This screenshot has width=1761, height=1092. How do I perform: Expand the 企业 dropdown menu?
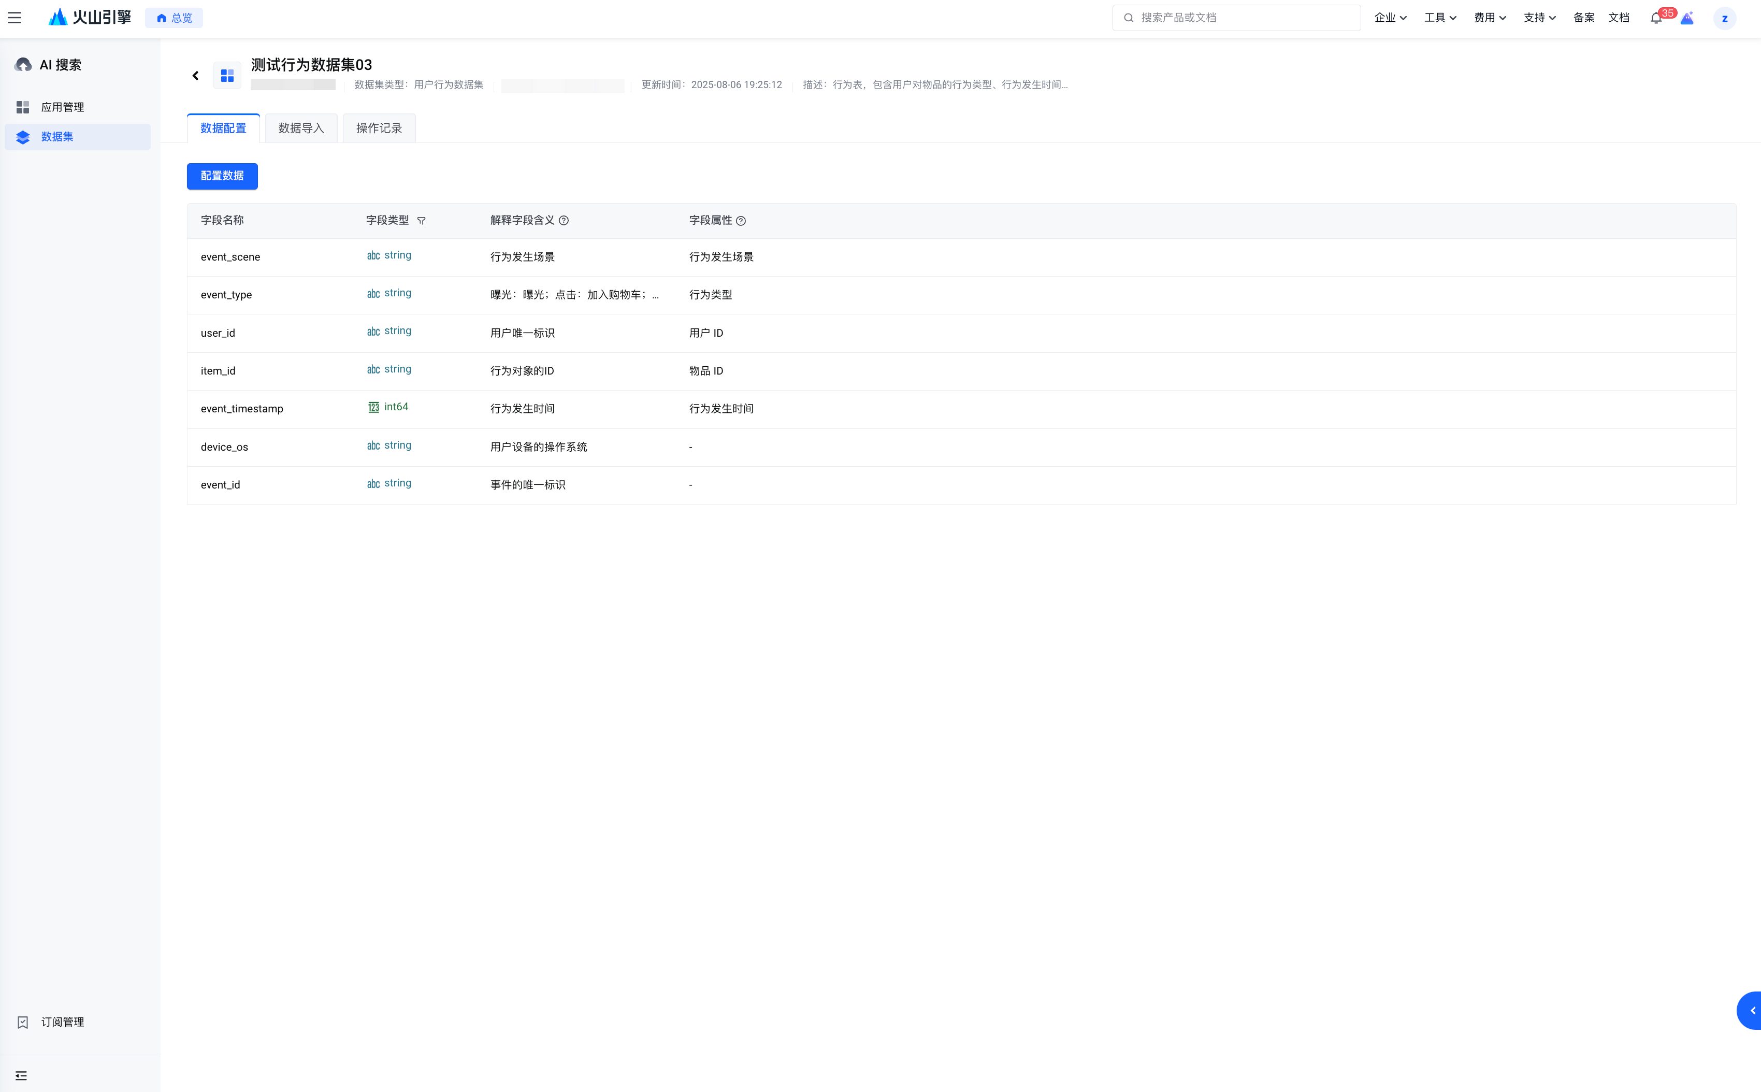coord(1390,17)
